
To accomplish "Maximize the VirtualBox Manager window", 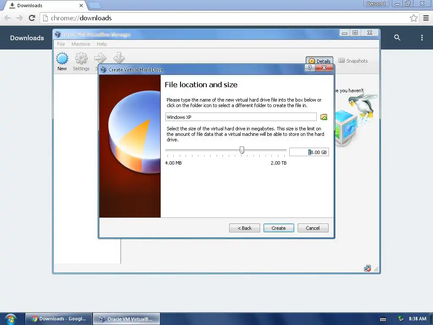I will tap(355, 33).
